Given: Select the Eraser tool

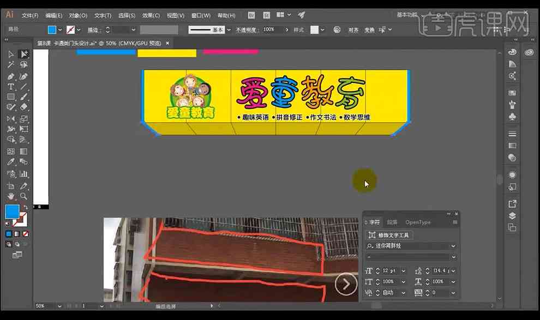Looking at the screenshot, I should tap(24, 107).
